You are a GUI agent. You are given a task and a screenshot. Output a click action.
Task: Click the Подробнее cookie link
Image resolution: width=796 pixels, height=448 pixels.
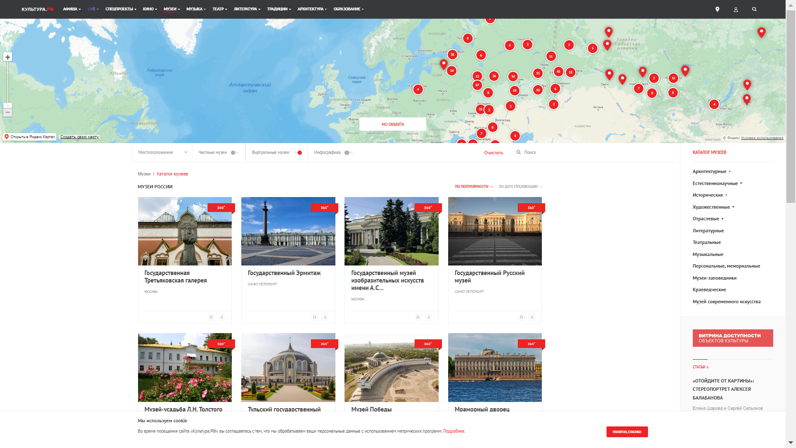click(454, 431)
